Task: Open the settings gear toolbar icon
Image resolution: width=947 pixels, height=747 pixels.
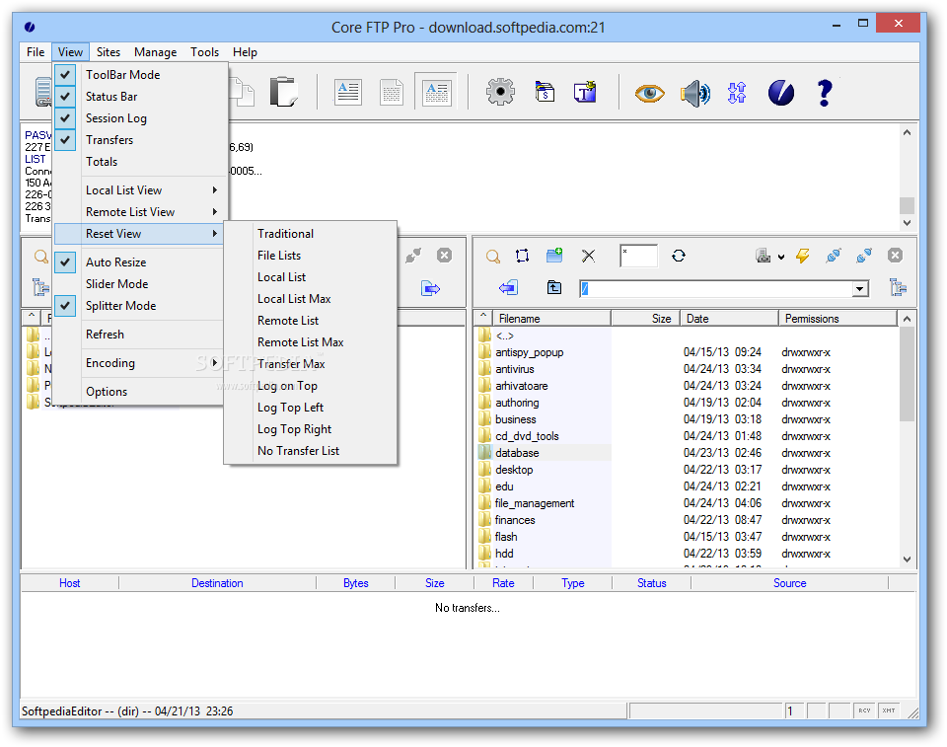Action: point(500,93)
